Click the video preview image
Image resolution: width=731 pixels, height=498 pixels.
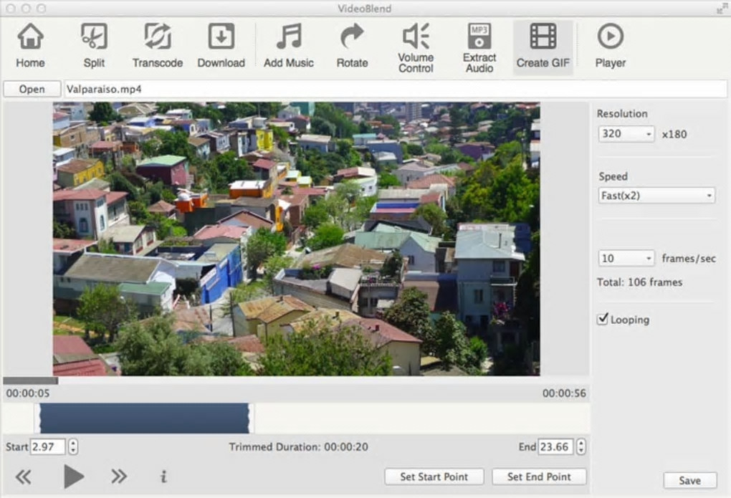[x=297, y=239]
